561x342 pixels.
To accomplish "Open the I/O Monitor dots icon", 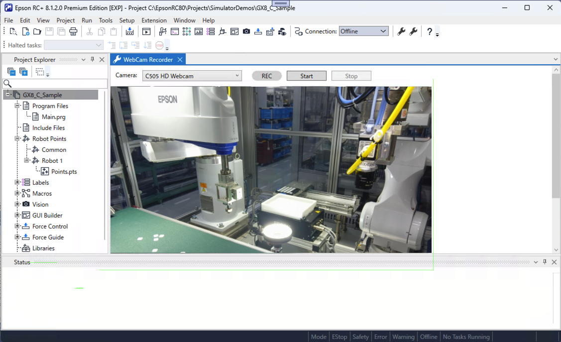I will pyautogui.click(x=187, y=32).
